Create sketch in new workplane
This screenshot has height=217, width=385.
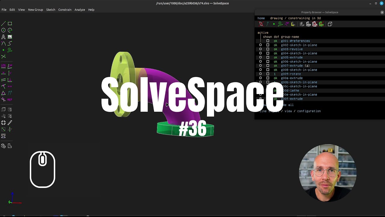pos(3,129)
